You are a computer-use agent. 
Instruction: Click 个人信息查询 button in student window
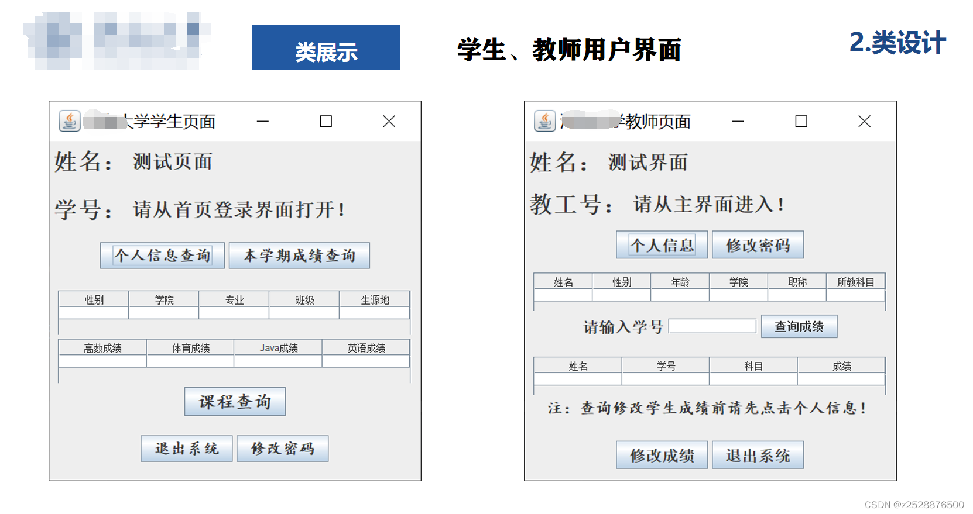[162, 256]
